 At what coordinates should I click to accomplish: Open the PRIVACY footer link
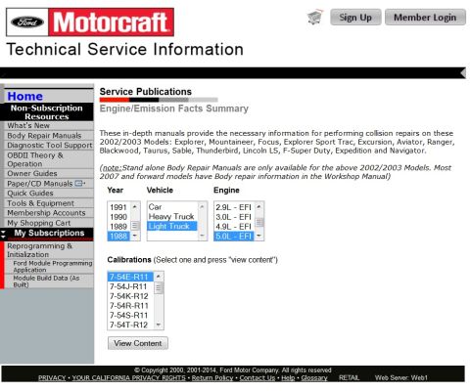coord(52,378)
